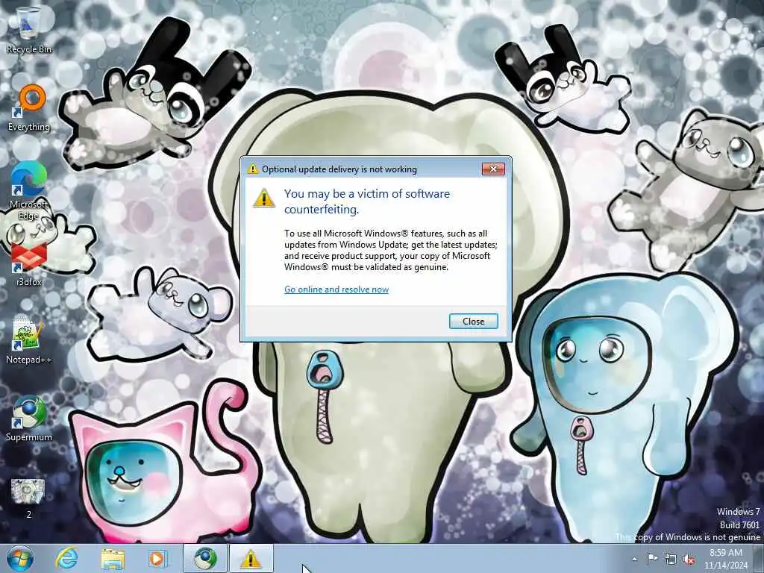Image resolution: width=764 pixels, height=573 pixels.
Task: Open the Windows Start menu orb
Action: [20, 558]
